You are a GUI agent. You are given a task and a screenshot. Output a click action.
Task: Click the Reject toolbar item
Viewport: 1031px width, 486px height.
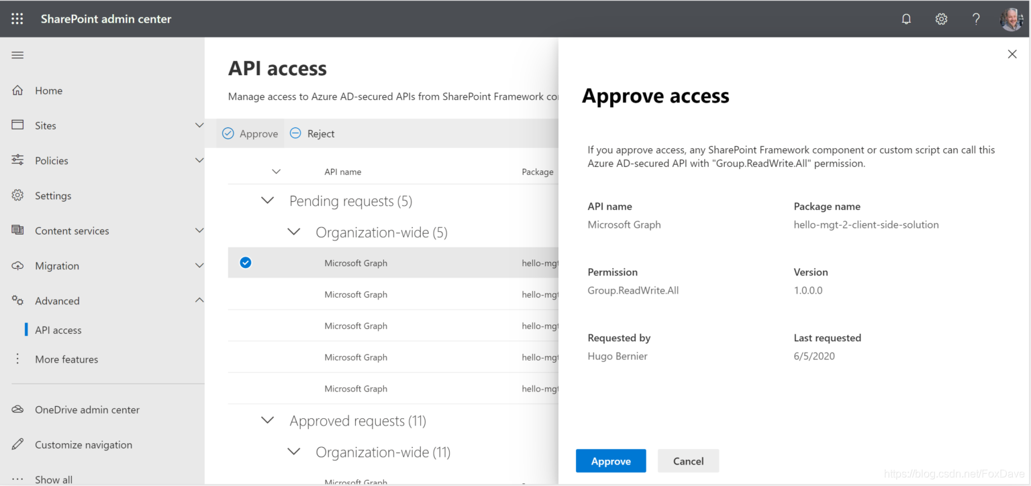pyautogui.click(x=312, y=133)
